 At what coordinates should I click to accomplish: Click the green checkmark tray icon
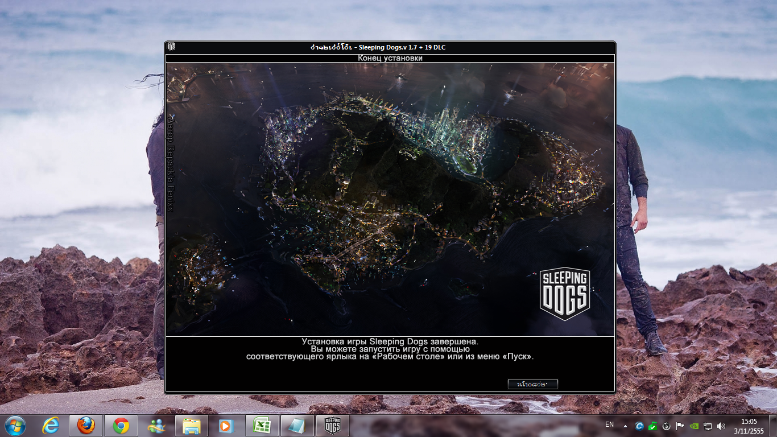[x=653, y=426]
